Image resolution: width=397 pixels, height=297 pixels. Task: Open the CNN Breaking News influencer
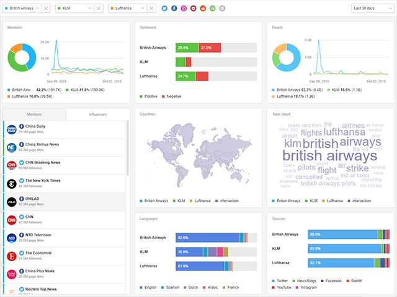click(65, 166)
